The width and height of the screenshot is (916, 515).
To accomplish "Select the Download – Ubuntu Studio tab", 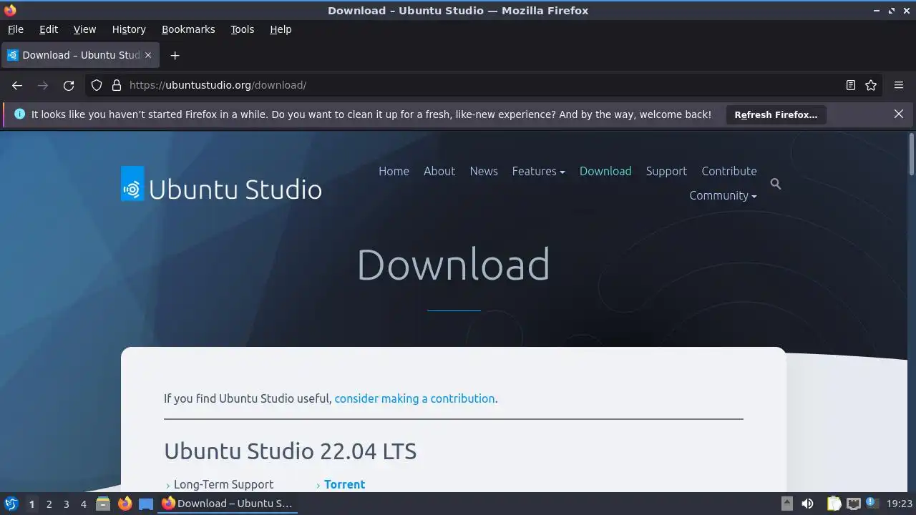I will point(79,55).
